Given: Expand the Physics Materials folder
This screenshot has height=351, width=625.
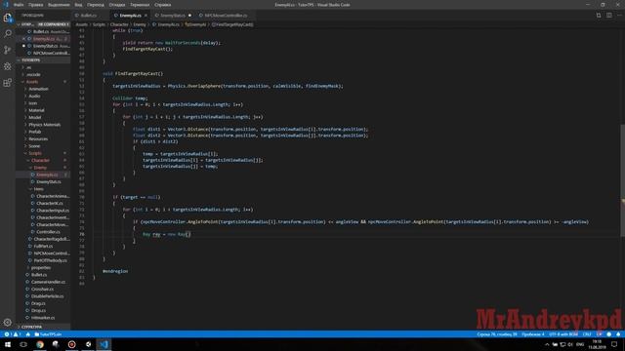Looking at the screenshot, I should [44, 125].
